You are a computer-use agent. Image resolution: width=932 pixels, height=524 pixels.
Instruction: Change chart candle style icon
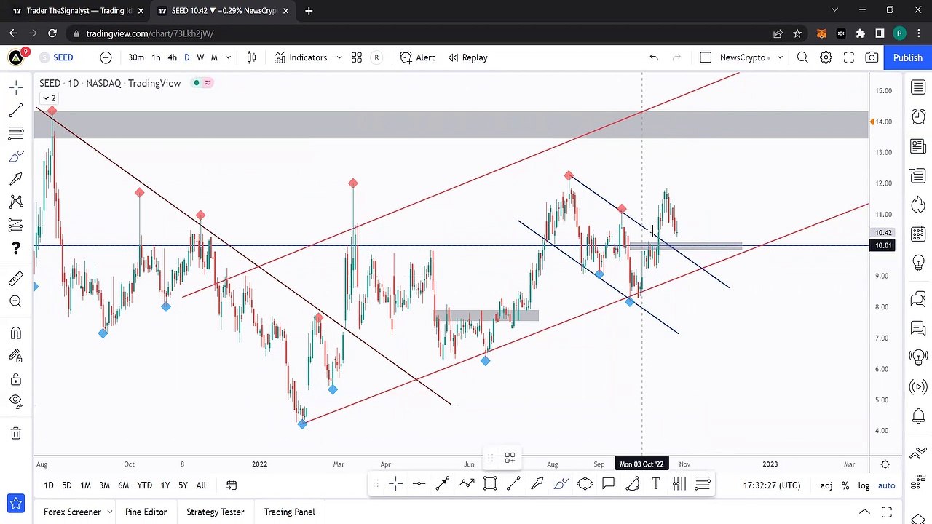[251, 57]
